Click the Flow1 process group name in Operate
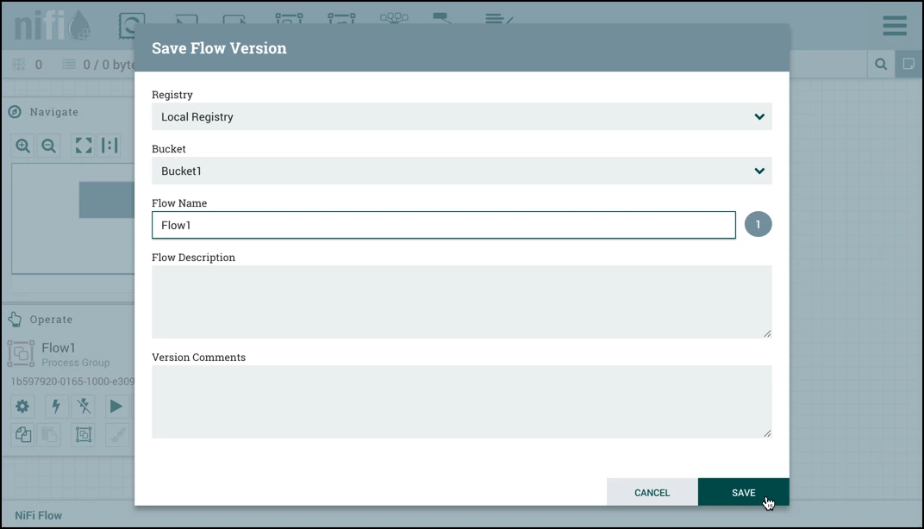The width and height of the screenshot is (924, 529). [59, 347]
